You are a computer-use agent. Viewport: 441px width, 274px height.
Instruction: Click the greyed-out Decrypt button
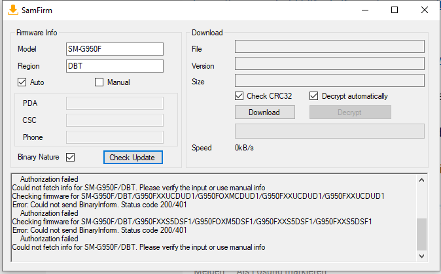pyautogui.click(x=350, y=112)
